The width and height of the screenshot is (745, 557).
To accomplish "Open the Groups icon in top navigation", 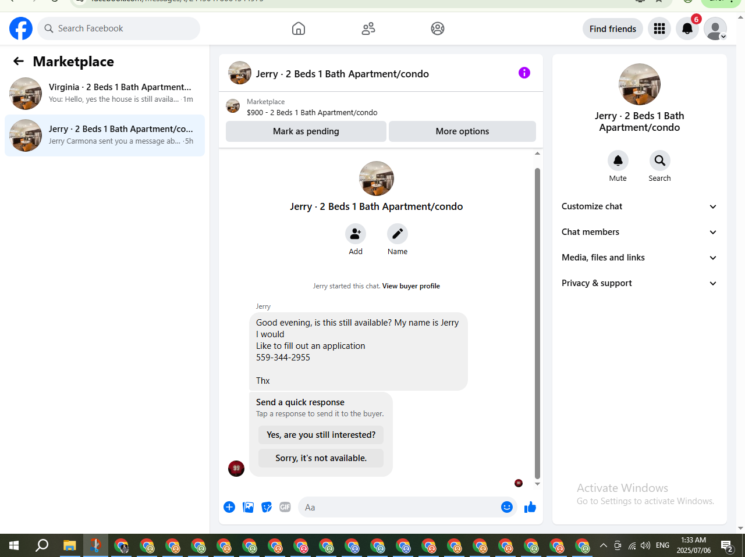I will pyautogui.click(x=438, y=28).
